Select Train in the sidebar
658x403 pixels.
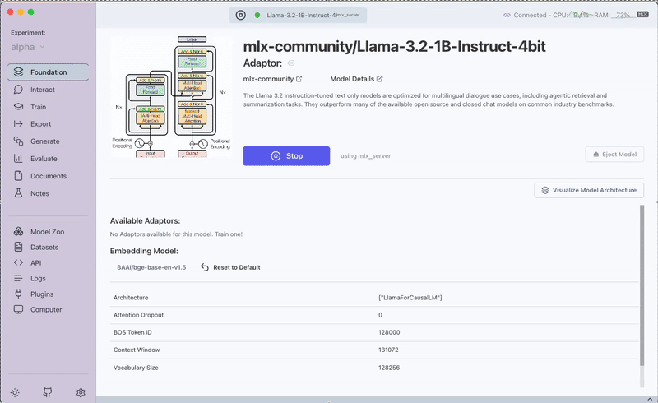coord(38,107)
